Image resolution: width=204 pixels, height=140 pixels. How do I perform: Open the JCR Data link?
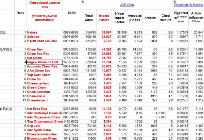(127, 5)
